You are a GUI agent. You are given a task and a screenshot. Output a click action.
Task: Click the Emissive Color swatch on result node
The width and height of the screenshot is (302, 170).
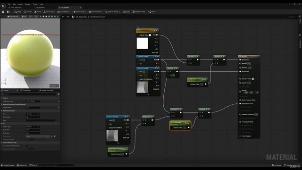point(253,79)
